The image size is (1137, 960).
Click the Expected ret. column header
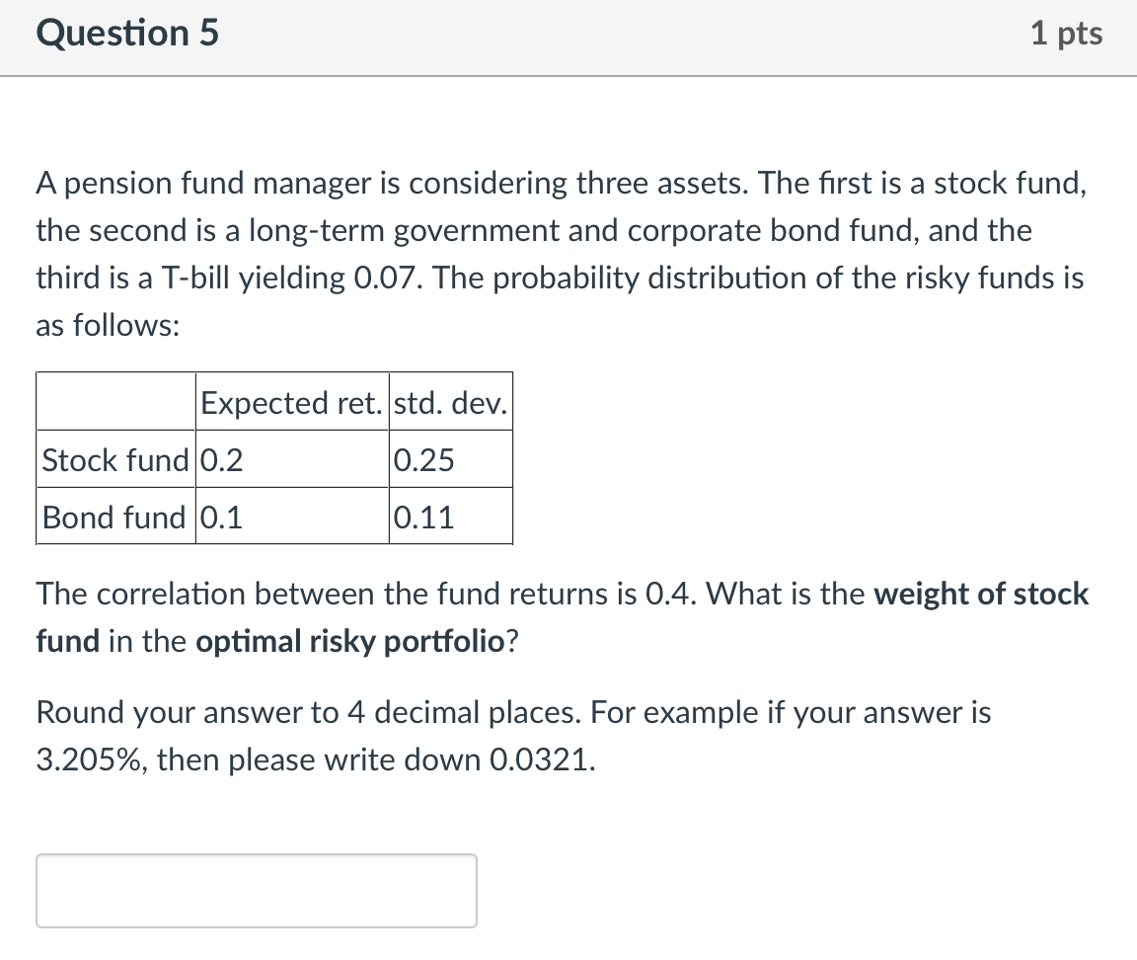(291, 402)
